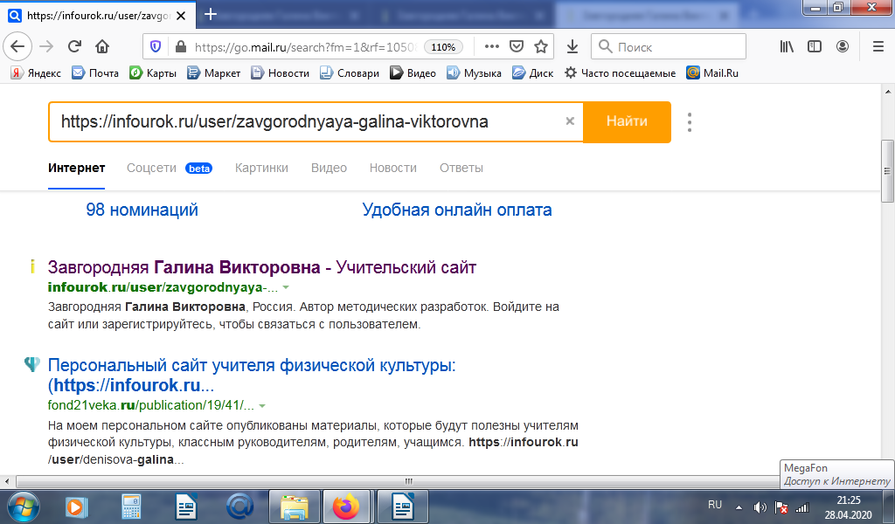Image resolution: width=895 pixels, height=524 pixels.
Task: Click the horizontal page scrollbar
Action: pos(406,481)
